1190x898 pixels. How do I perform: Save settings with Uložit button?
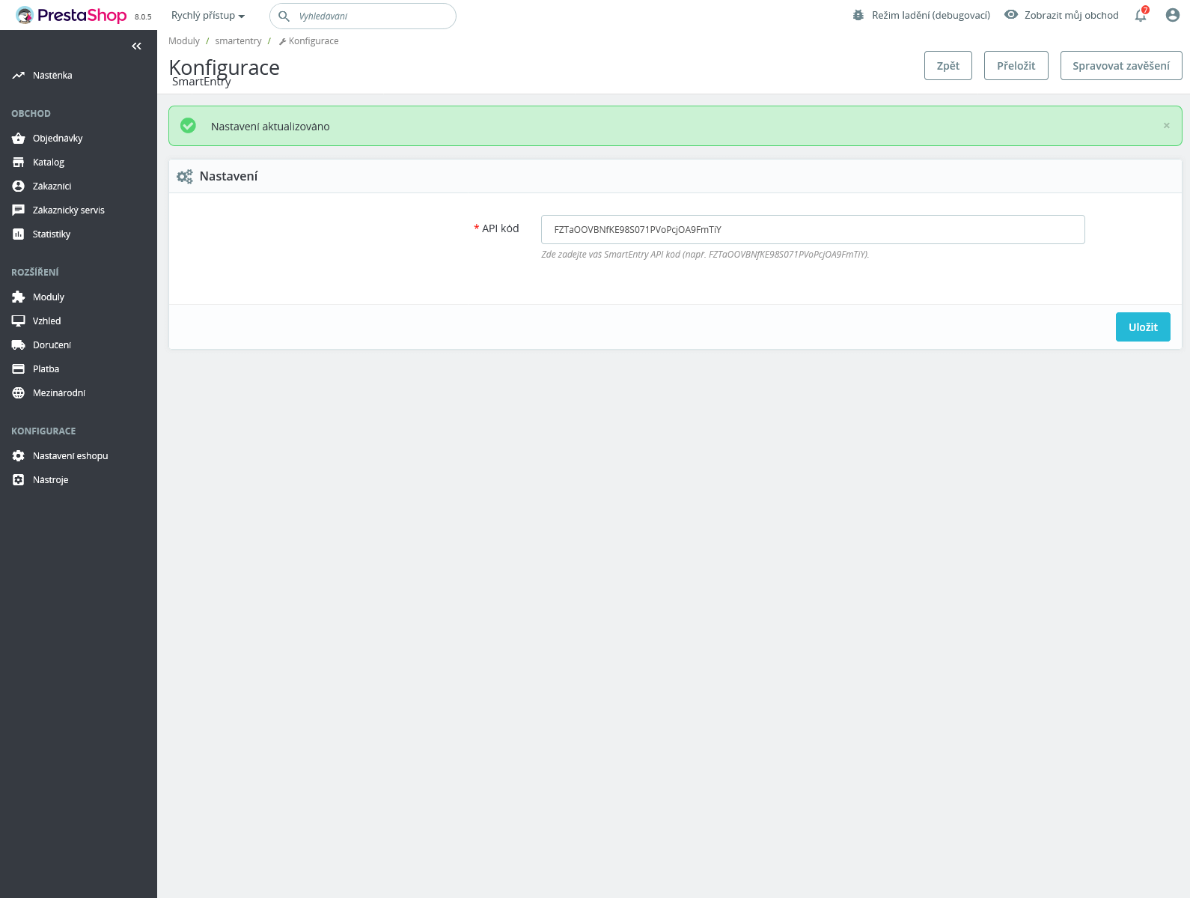(x=1142, y=327)
